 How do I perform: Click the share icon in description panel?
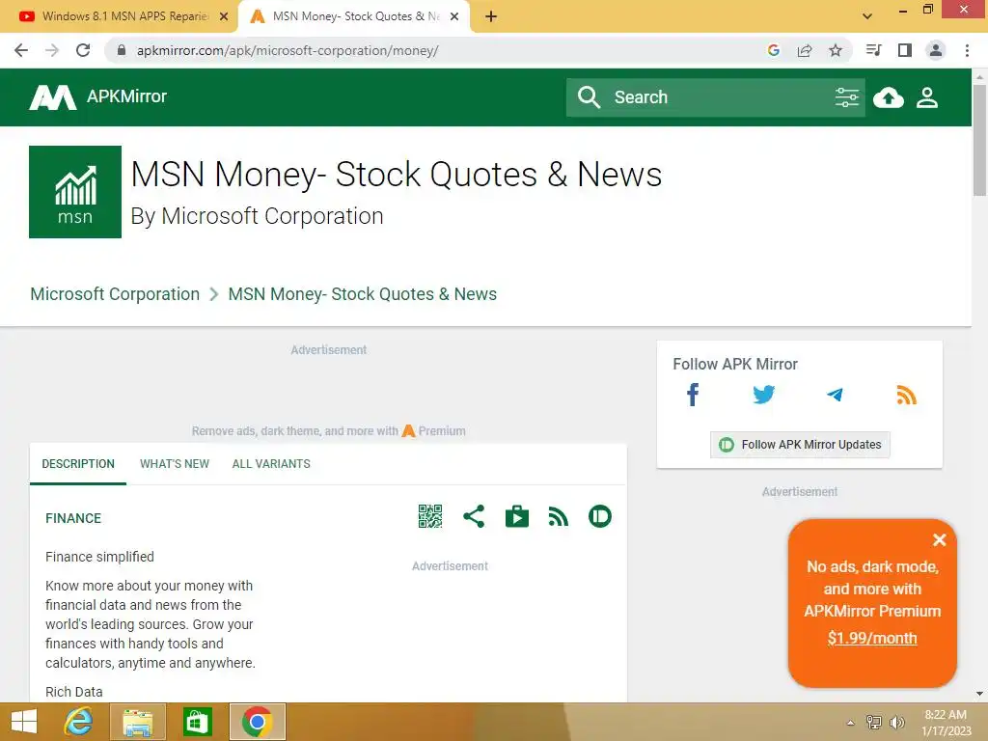point(474,517)
